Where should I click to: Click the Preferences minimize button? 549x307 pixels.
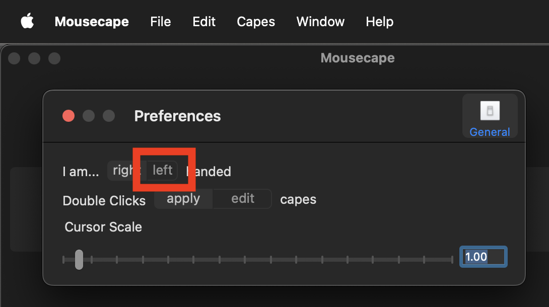(89, 116)
